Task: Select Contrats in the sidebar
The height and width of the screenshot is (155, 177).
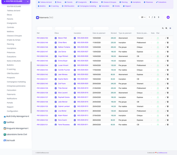Action: [x=11, y=27]
